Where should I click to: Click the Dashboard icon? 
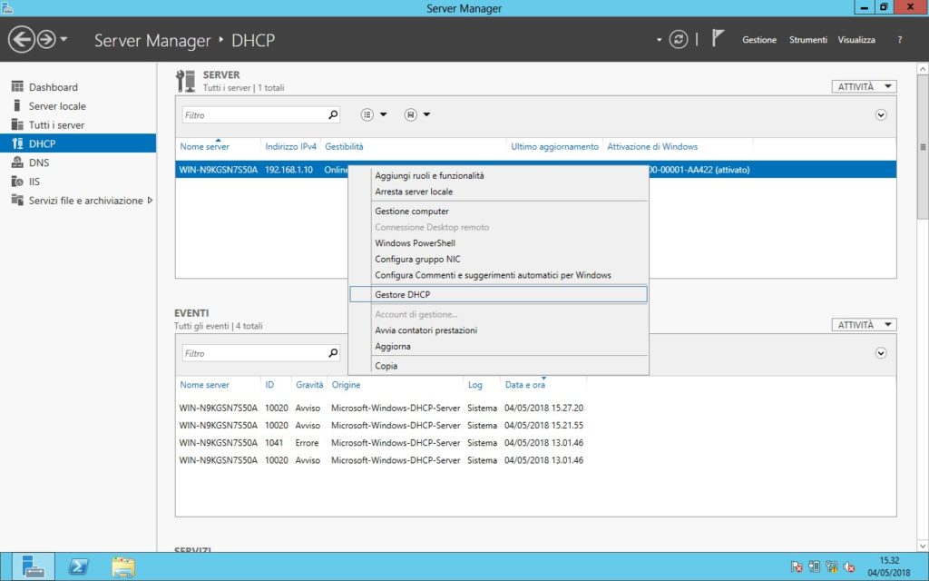[17, 86]
